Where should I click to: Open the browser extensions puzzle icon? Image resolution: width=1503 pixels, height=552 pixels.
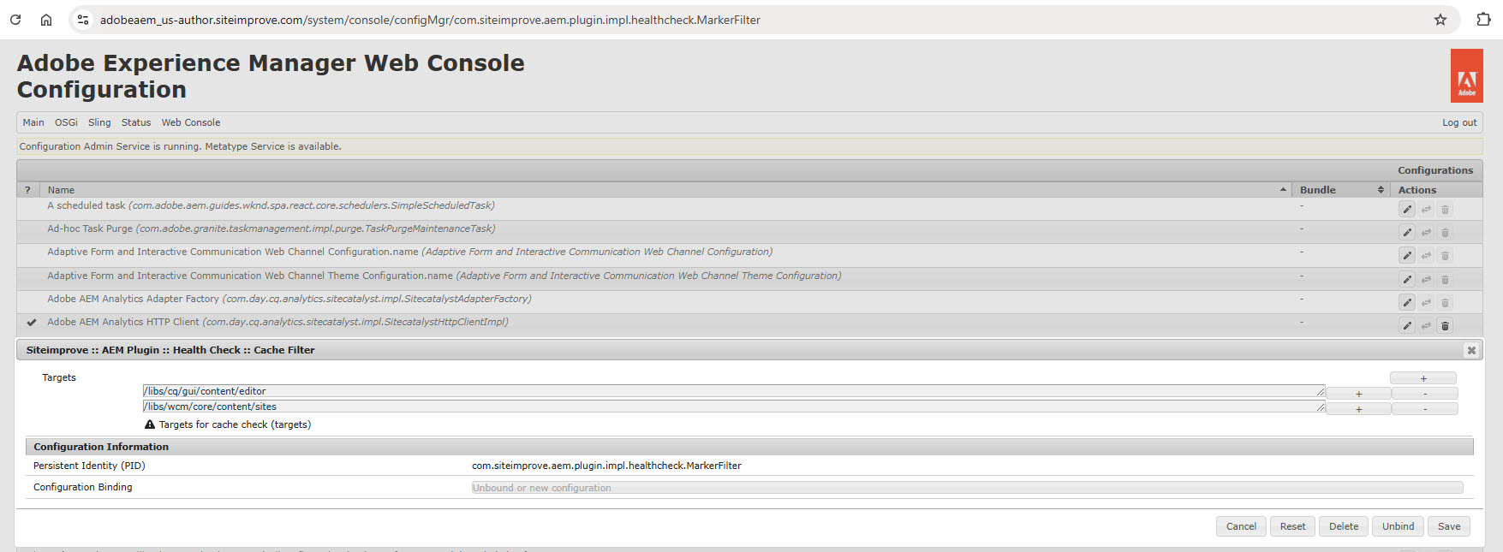point(1483,20)
